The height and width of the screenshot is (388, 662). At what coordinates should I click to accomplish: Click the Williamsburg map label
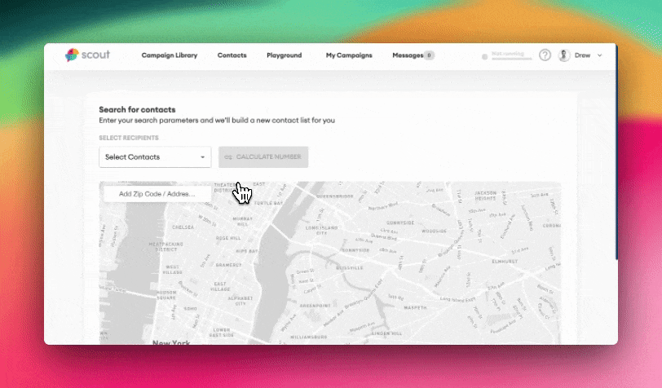point(309,337)
